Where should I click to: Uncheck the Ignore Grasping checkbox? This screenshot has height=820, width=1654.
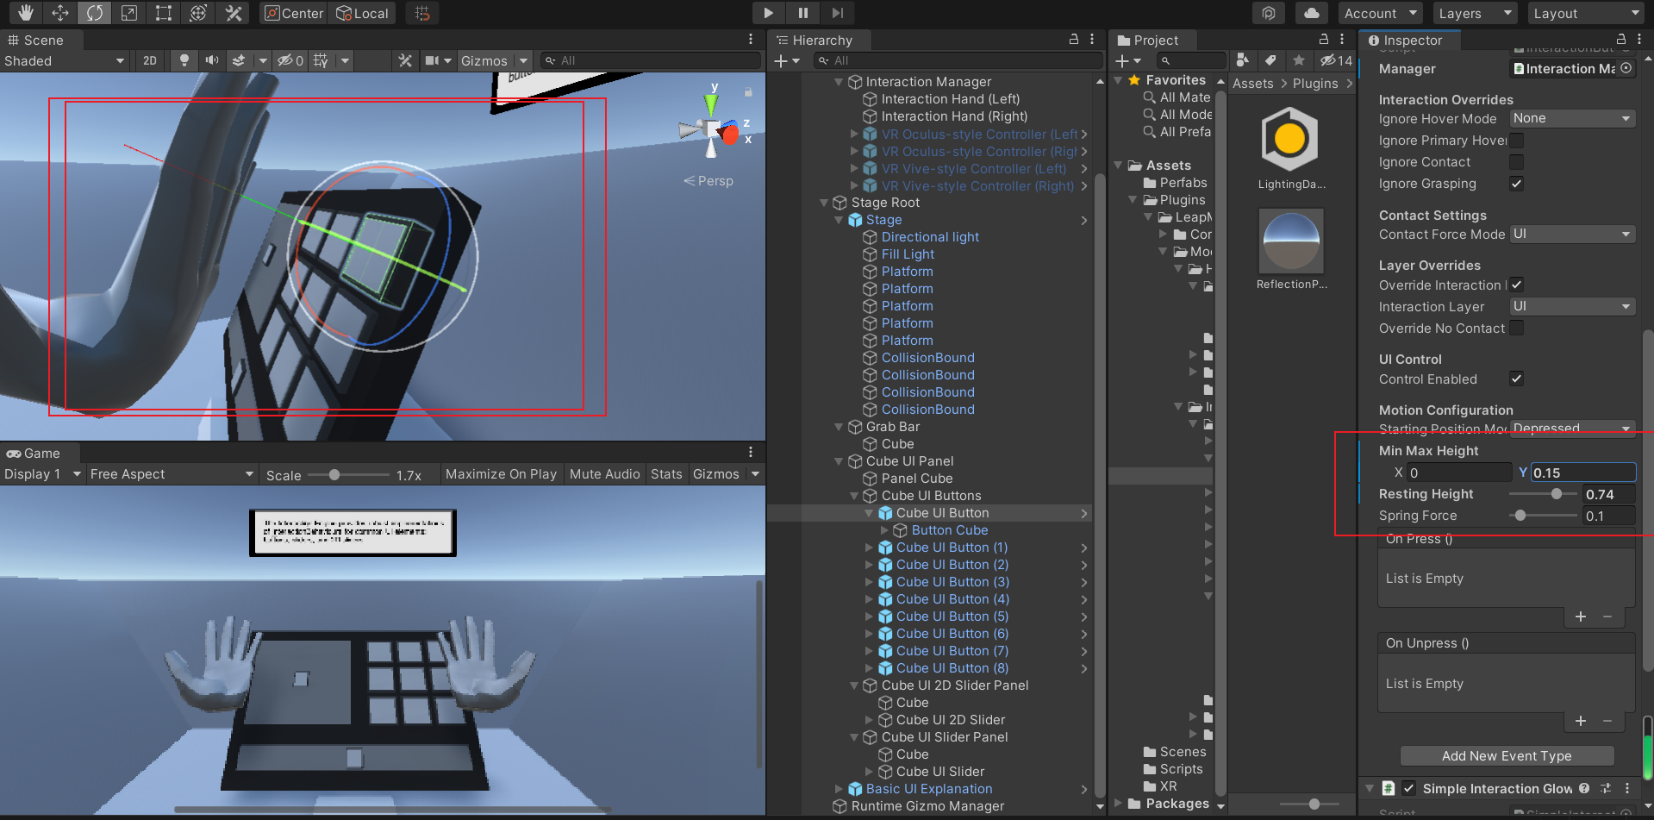point(1517,184)
